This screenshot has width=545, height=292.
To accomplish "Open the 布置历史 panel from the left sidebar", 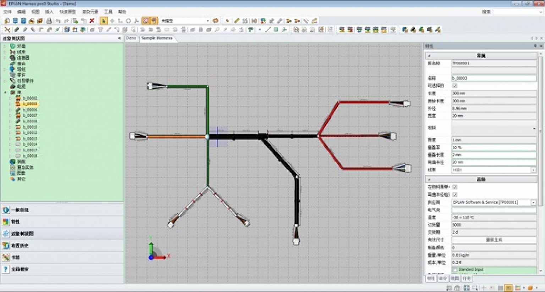I will (5, 246).
